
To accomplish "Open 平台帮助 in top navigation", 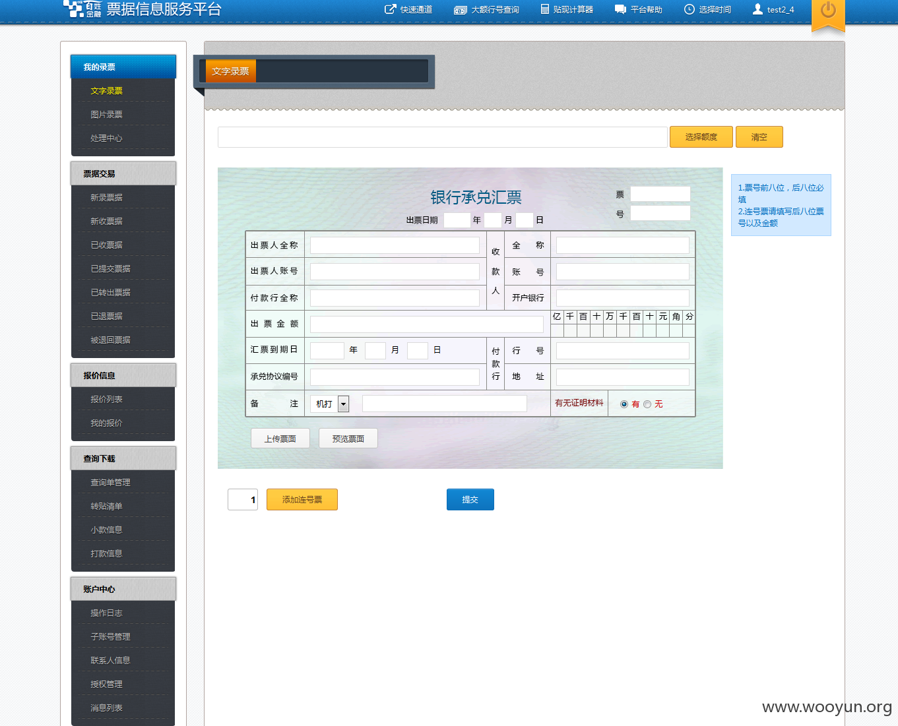I will pos(638,10).
